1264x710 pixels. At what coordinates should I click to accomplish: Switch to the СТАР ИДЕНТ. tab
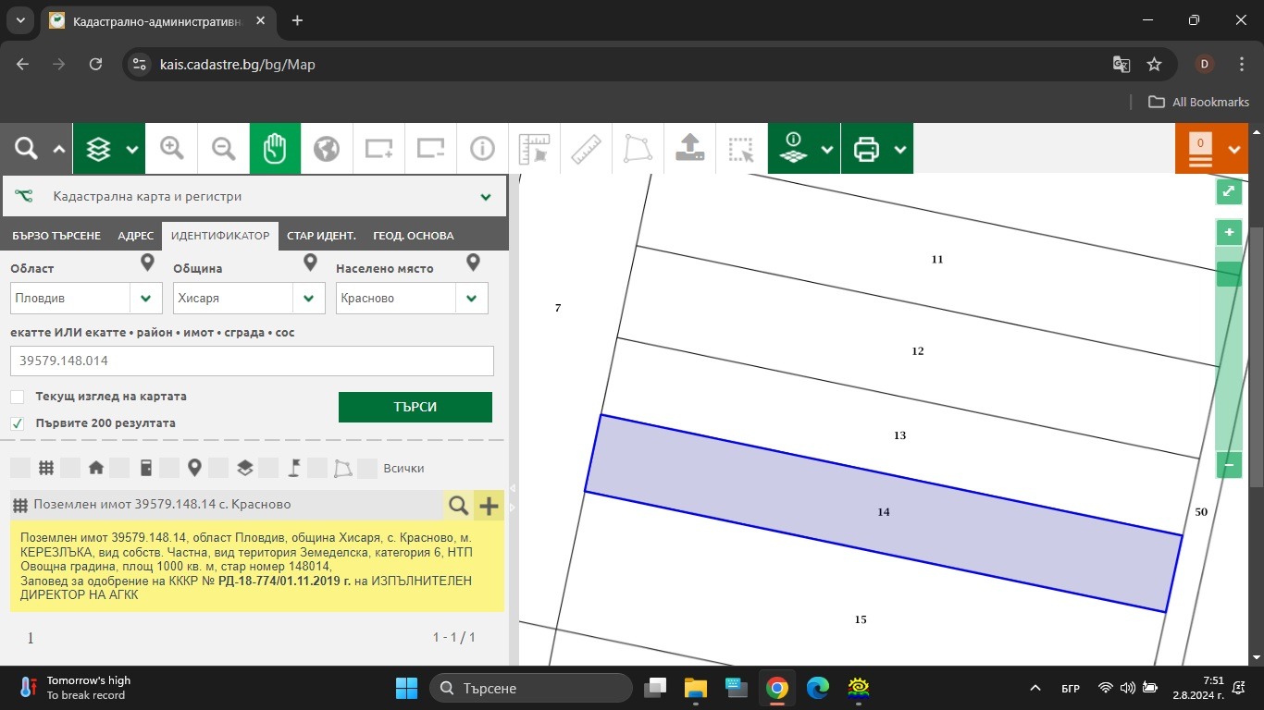[x=322, y=236]
